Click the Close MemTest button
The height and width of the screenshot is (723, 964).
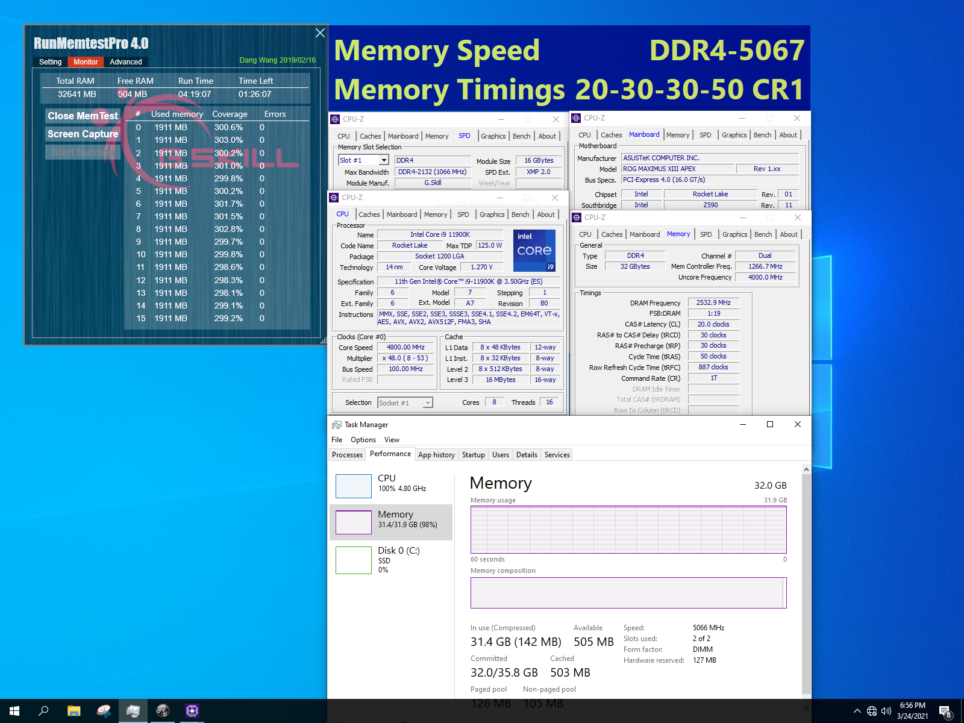tap(83, 116)
